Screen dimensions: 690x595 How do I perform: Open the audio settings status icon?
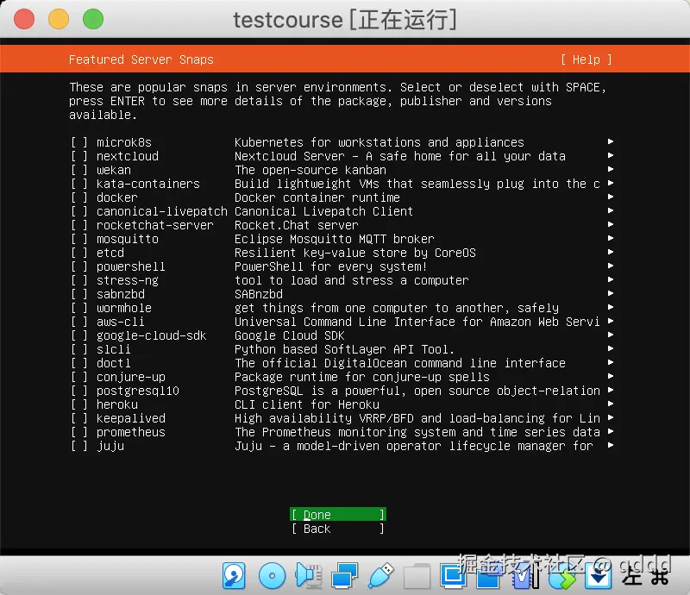309,575
